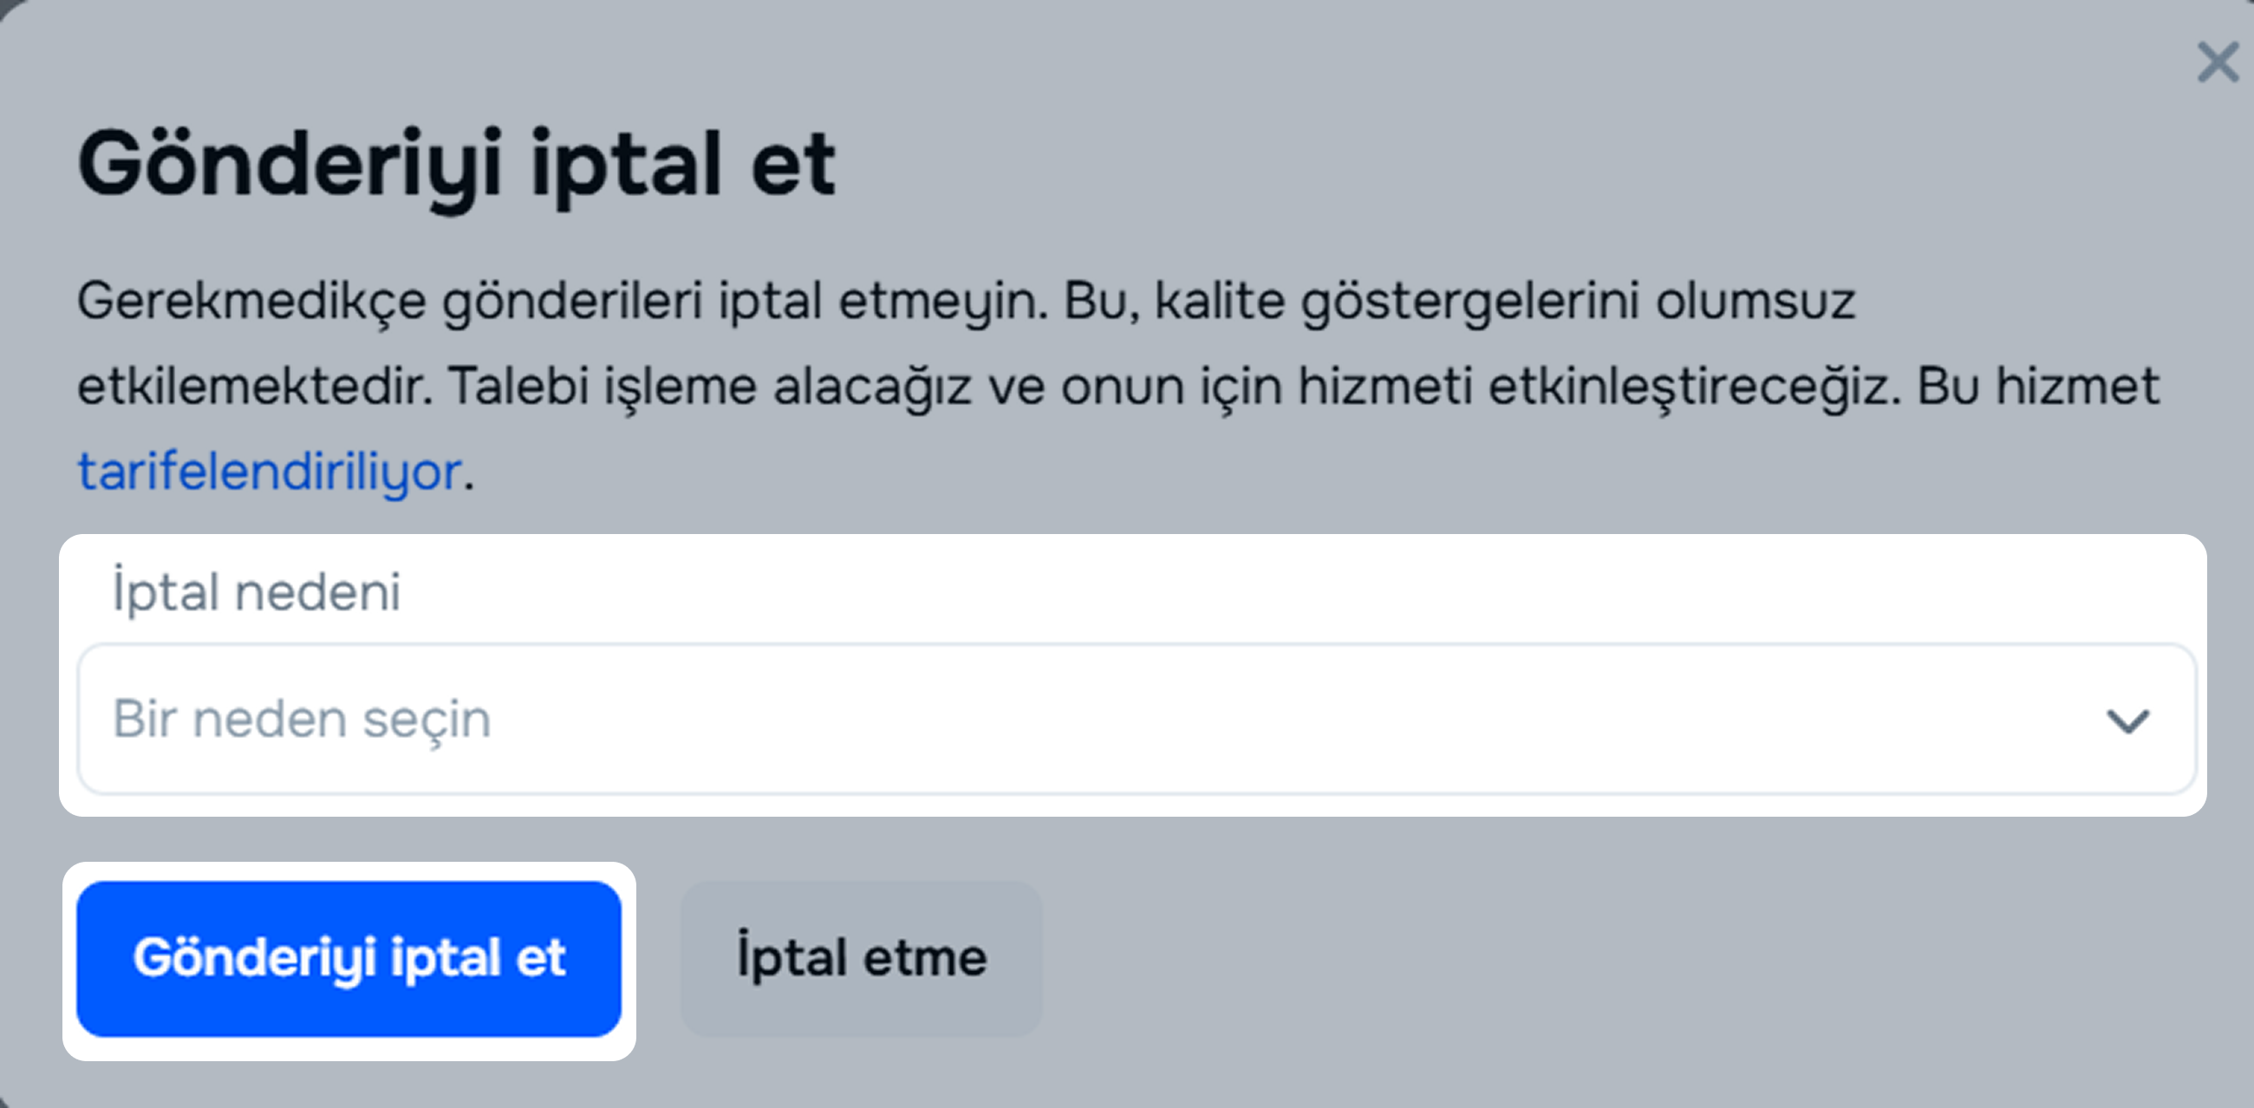Click the text "Bu hizmet" before the tariff link

2038,387
